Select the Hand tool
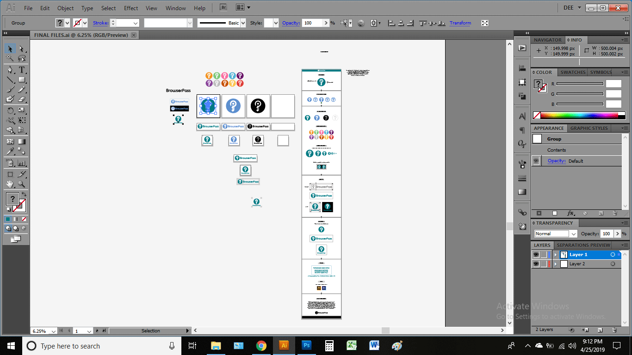632x355 pixels. (x=10, y=184)
